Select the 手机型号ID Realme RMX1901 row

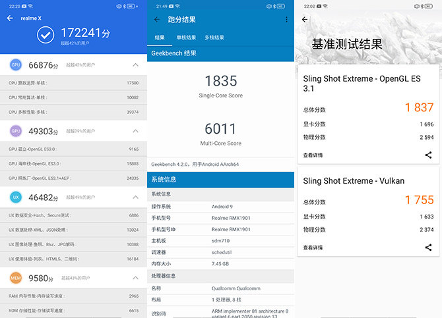[x=220, y=230]
